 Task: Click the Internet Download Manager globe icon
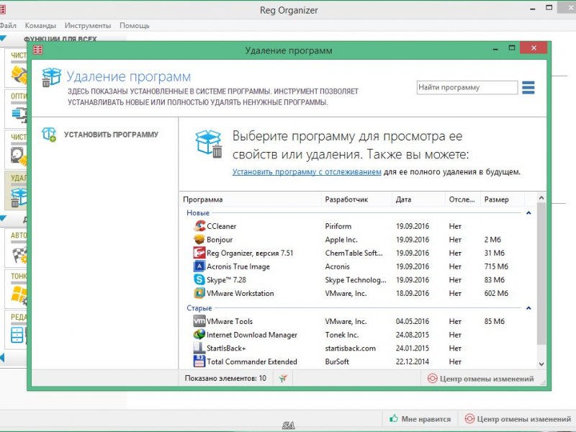click(x=199, y=335)
